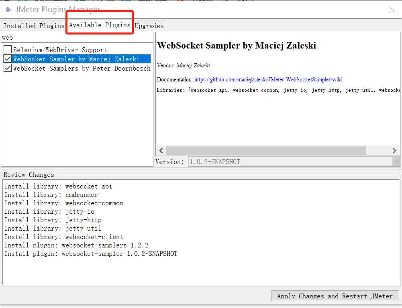This screenshot has width=402, height=308.
Task: Click 'Install library: cmdrunner' line
Action: 51,195
